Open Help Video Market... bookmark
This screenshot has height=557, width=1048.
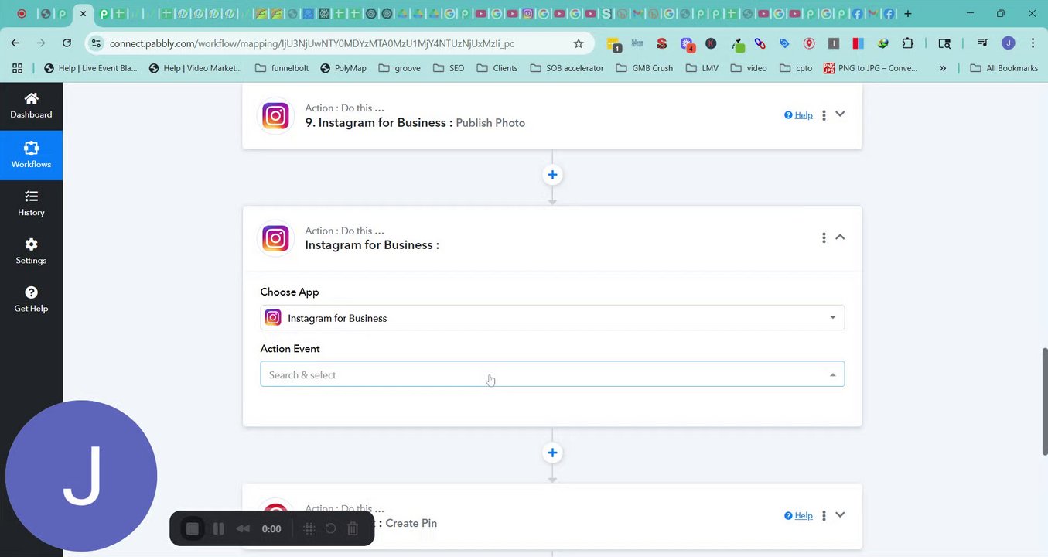pyautogui.click(x=195, y=68)
